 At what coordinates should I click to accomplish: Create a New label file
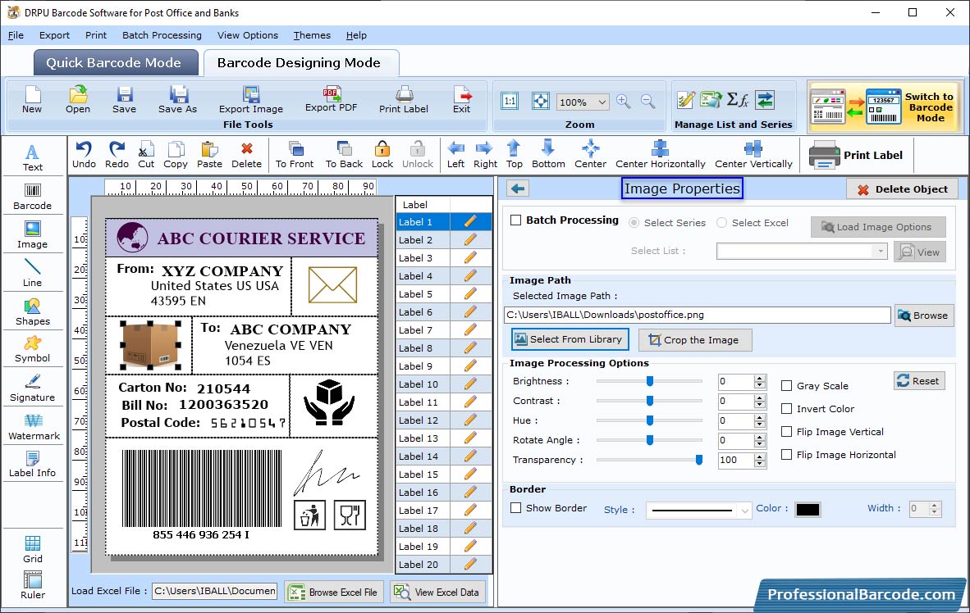pos(32,100)
